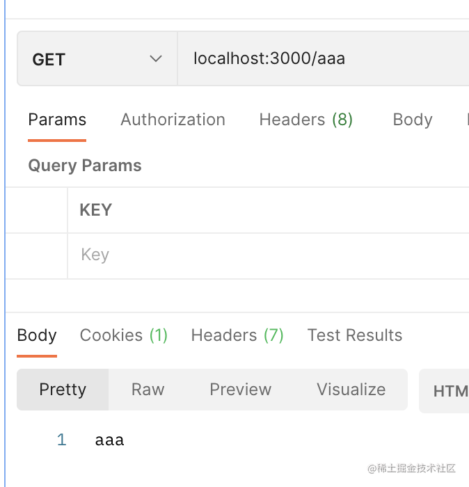Select the Pretty response view

(x=63, y=390)
